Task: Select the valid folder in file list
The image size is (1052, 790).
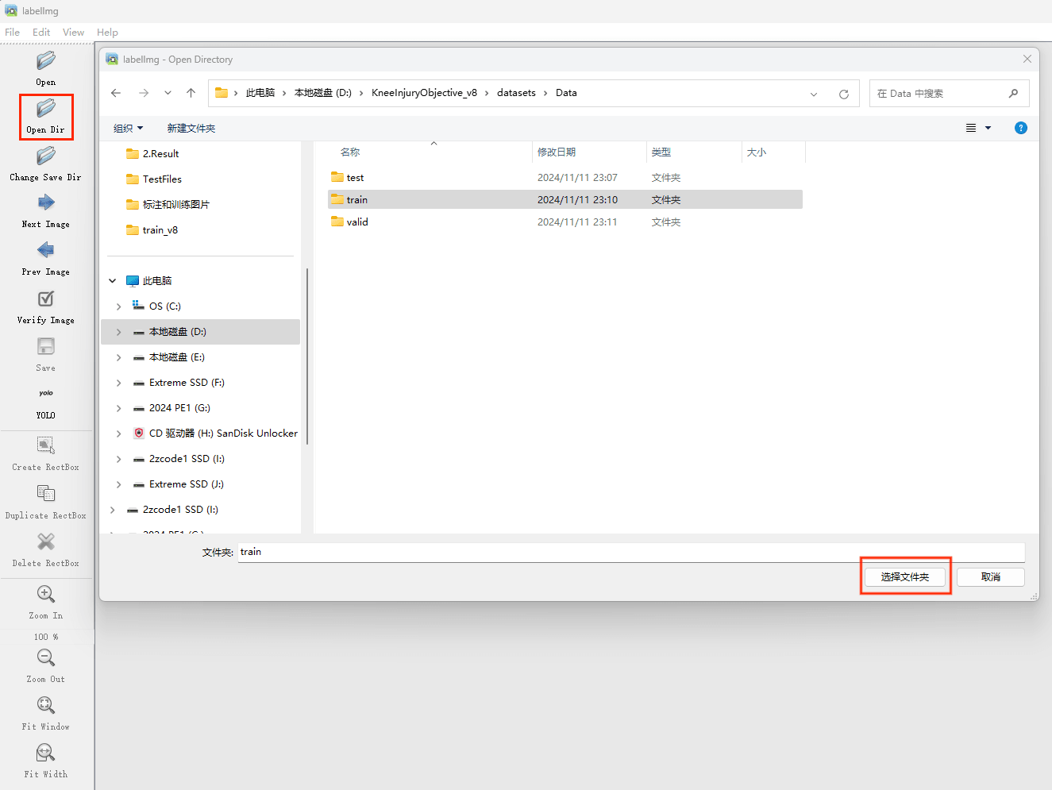Action: (x=357, y=222)
